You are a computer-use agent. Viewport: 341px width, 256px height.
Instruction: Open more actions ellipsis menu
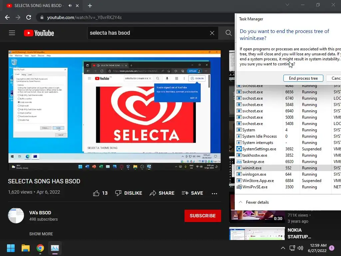coord(214,194)
